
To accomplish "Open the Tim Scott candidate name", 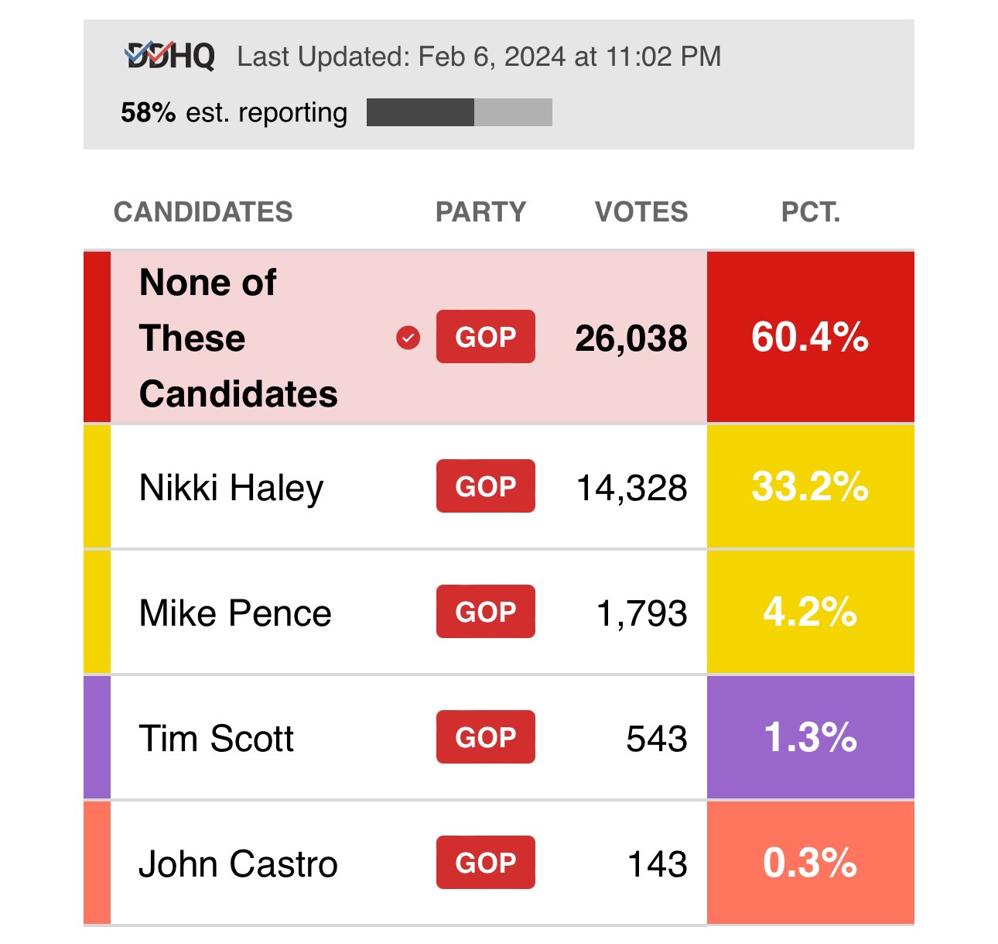I will pos(216,739).
